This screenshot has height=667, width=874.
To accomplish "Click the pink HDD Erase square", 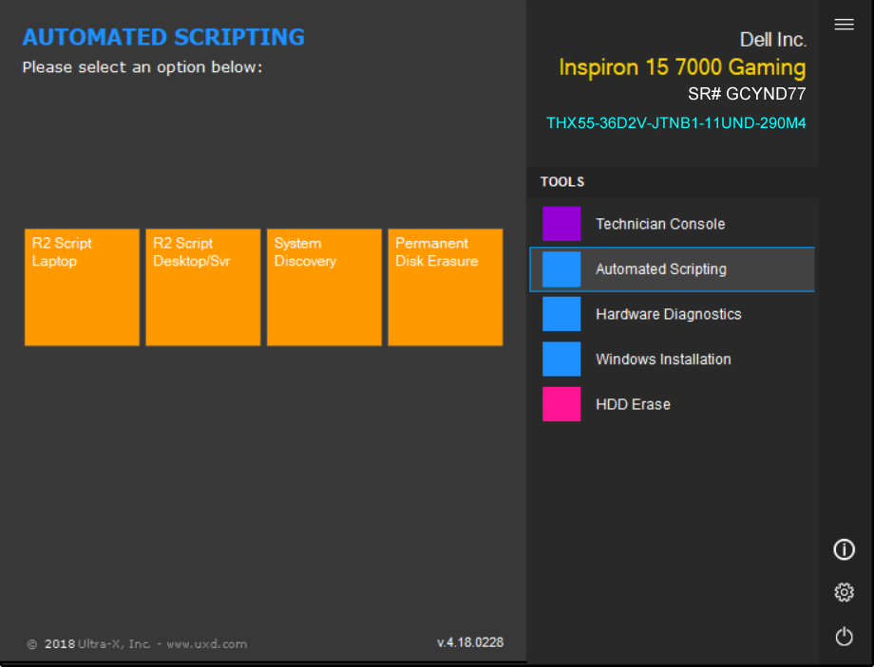I will tap(561, 404).
